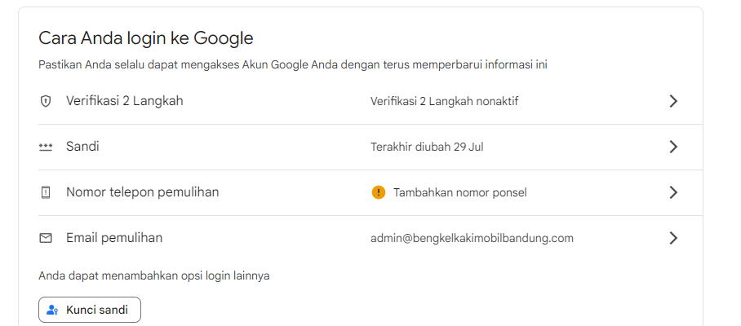Click the admin@bengkelkakimobilbandung.com recovery email address
The height and width of the screenshot is (326, 741).
(472, 238)
